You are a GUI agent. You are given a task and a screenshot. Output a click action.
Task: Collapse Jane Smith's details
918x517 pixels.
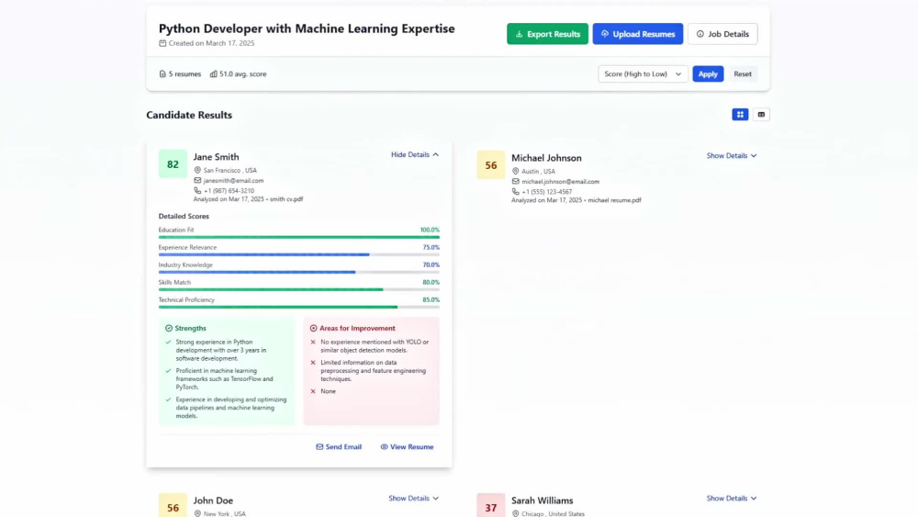coord(415,154)
